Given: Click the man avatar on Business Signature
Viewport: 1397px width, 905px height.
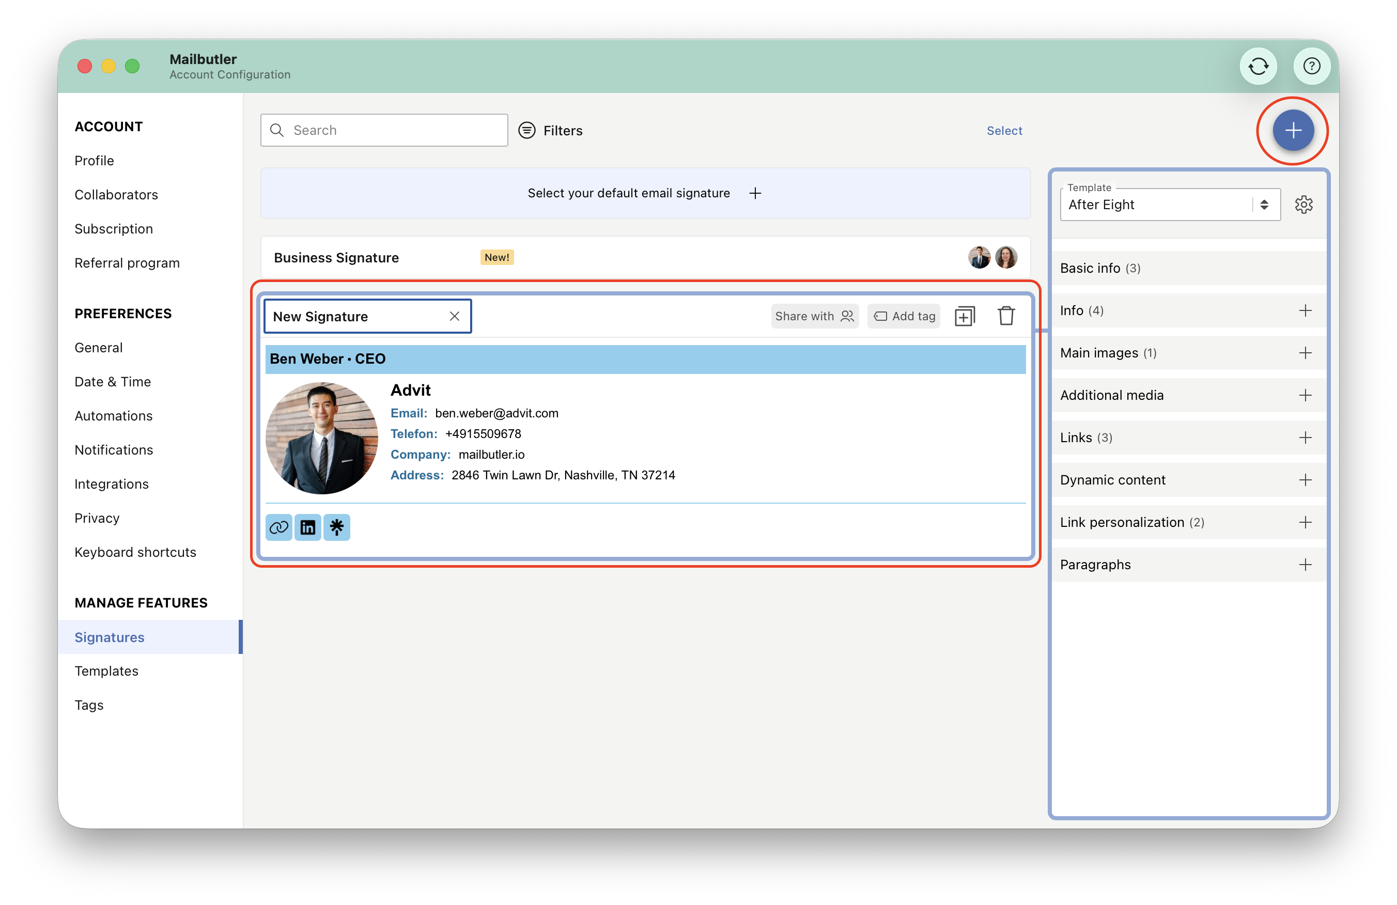Looking at the screenshot, I should 979,257.
